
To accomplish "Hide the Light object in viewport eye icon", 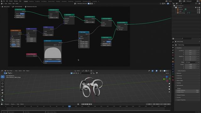I will tap(198, 11).
